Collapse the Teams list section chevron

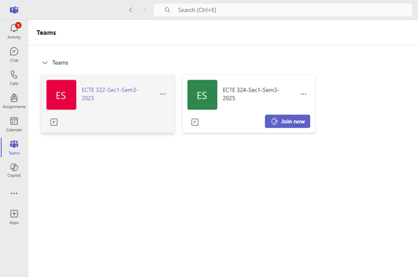(x=45, y=63)
